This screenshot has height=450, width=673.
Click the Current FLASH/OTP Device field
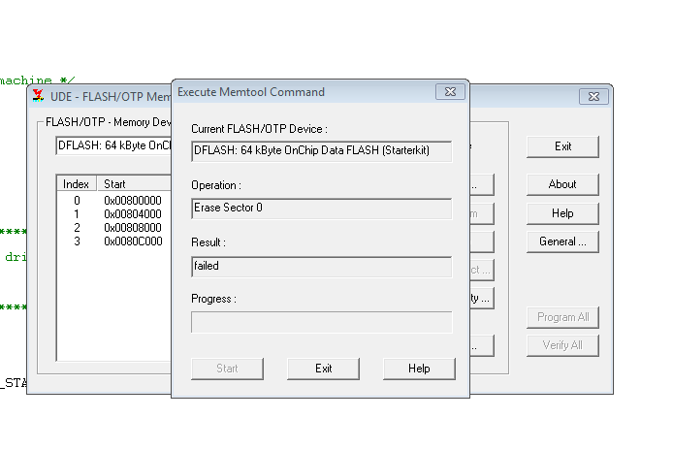click(x=322, y=151)
